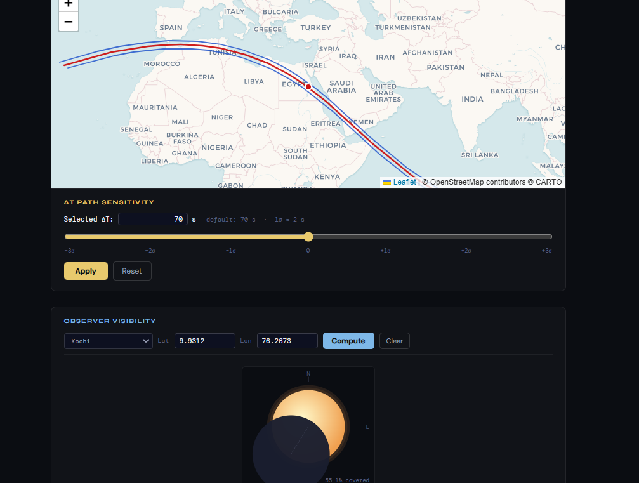Open the Leaflet attribution link
Viewport: 639px width, 483px height.
point(404,182)
